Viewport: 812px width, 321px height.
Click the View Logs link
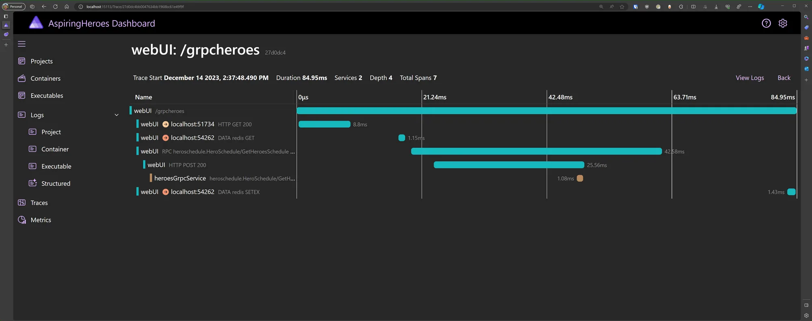click(750, 78)
